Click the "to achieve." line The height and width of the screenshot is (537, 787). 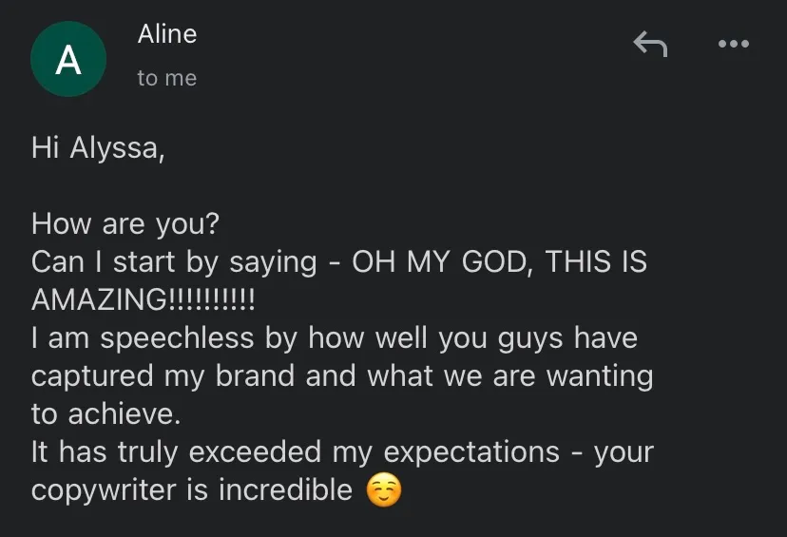(105, 414)
